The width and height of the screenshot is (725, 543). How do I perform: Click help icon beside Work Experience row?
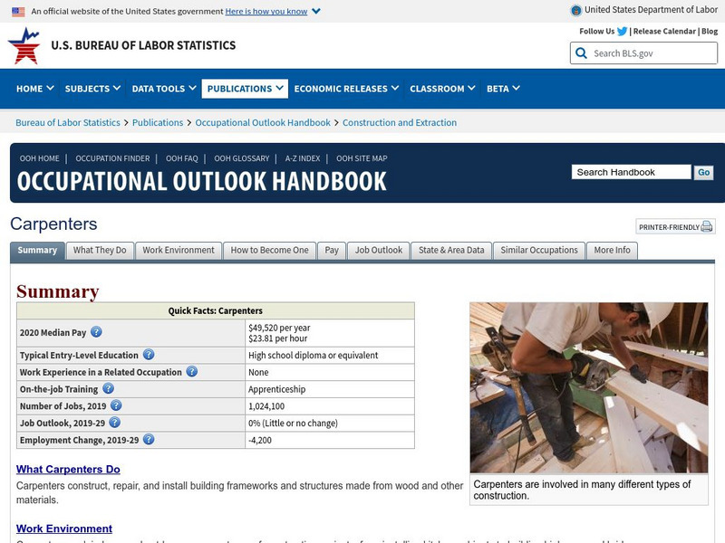(190, 371)
